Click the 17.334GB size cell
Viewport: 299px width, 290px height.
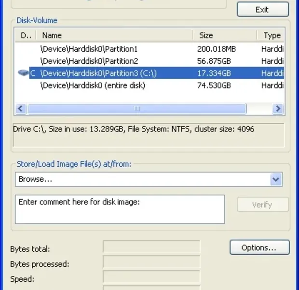[214, 73]
